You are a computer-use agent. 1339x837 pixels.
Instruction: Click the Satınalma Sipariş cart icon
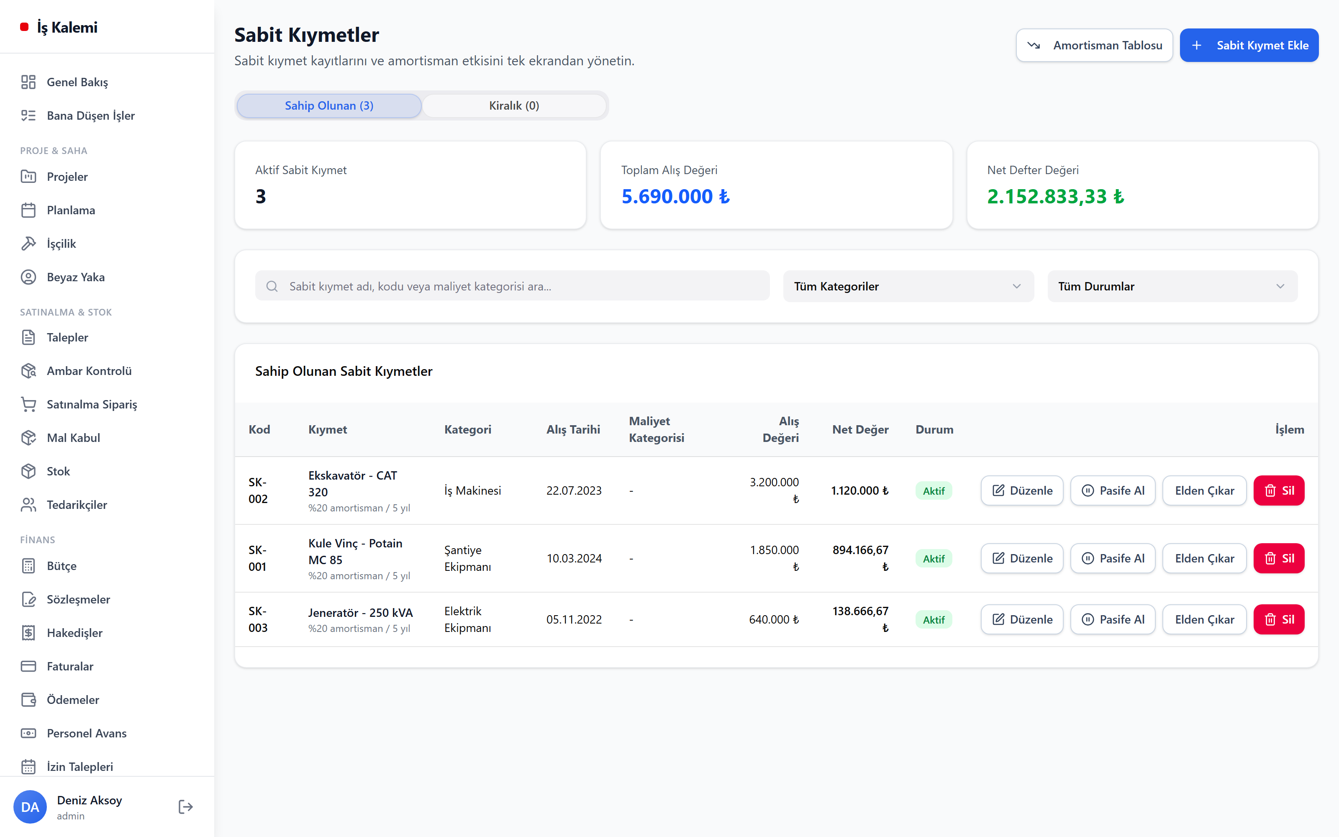[x=28, y=404]
